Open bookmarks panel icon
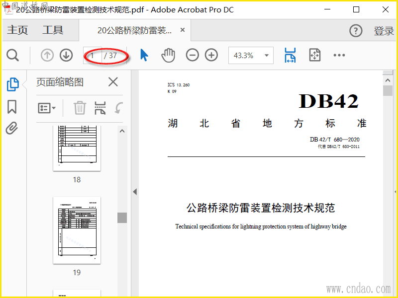Image resolution: width=398 pixels, height=298 pixels. (12, 107)
